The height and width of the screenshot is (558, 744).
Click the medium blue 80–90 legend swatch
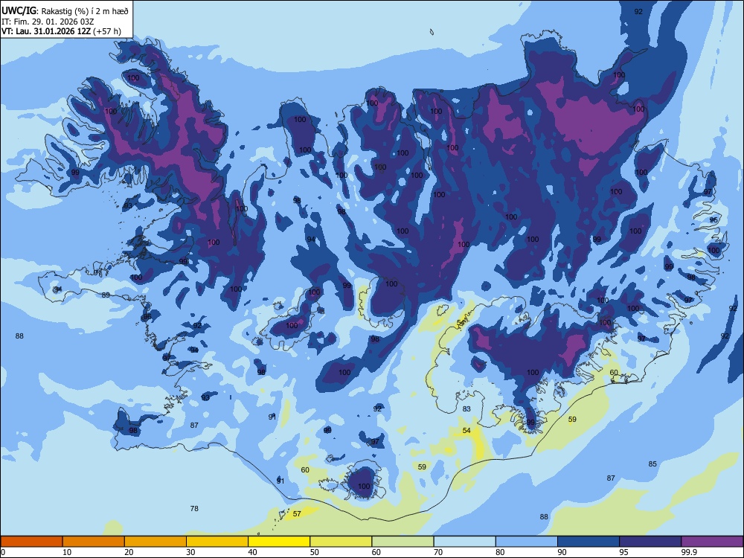526,542
